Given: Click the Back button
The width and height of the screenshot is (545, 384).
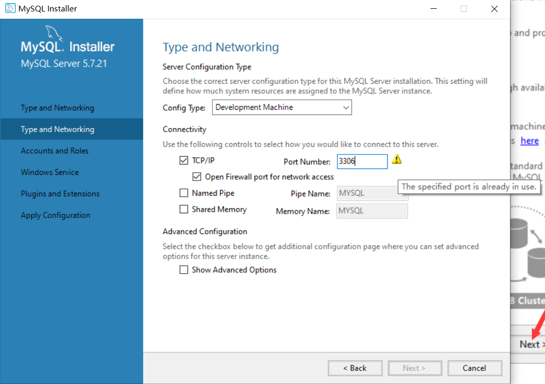Looking at the screenshot, I should point(355,368).
